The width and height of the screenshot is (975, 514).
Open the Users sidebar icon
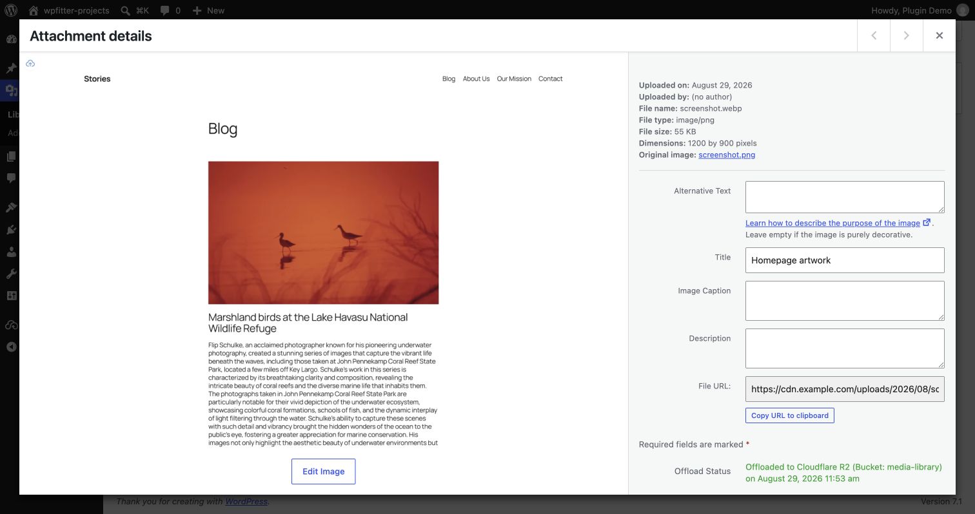click(x=11, y=252)
